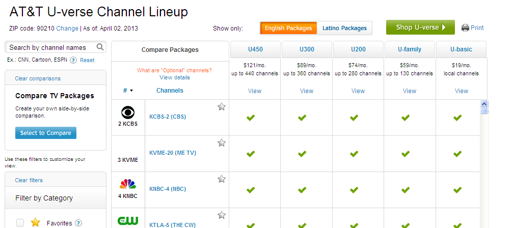This screenshot has width=513, height=228.
Task: Star the KVME-20 channel
Action: point(222,142)
